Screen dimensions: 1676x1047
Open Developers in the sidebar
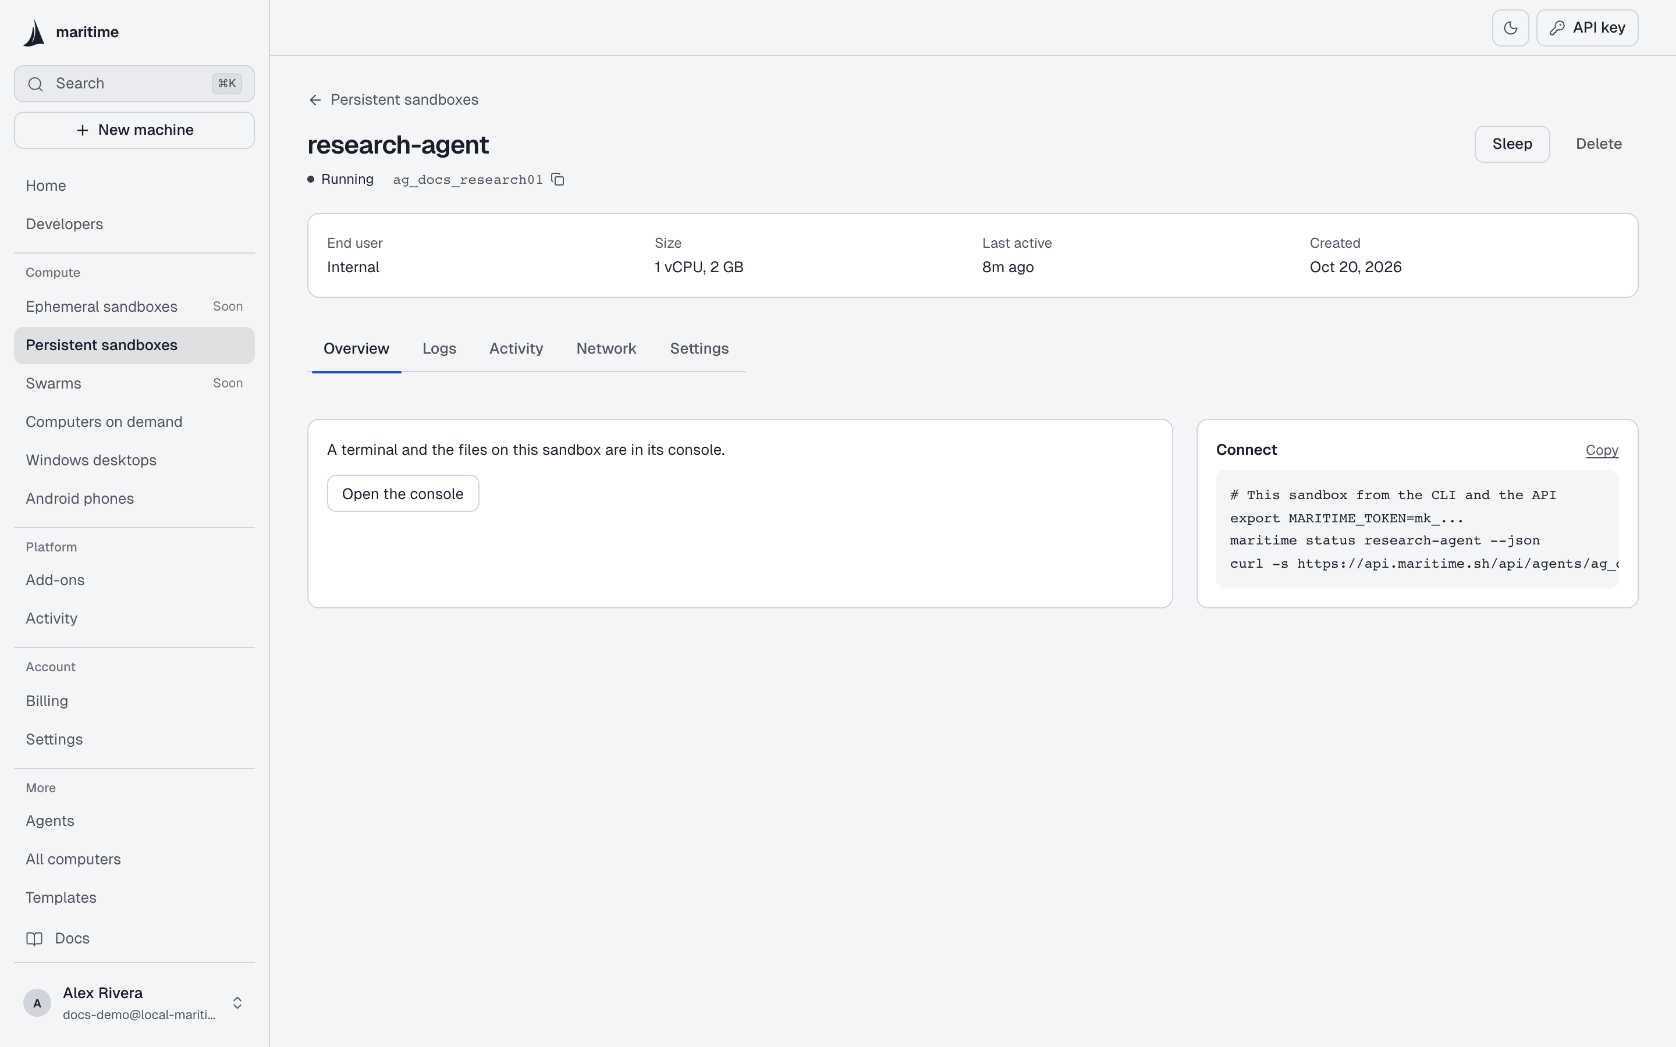tap(134, 225)
